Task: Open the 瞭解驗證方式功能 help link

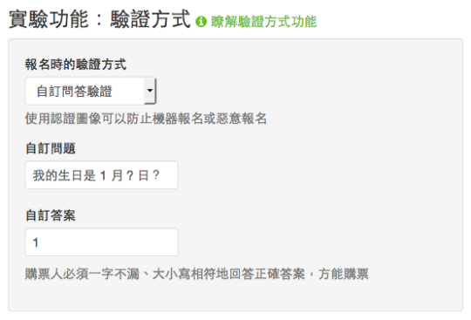Action: click(x=263, y=22)
